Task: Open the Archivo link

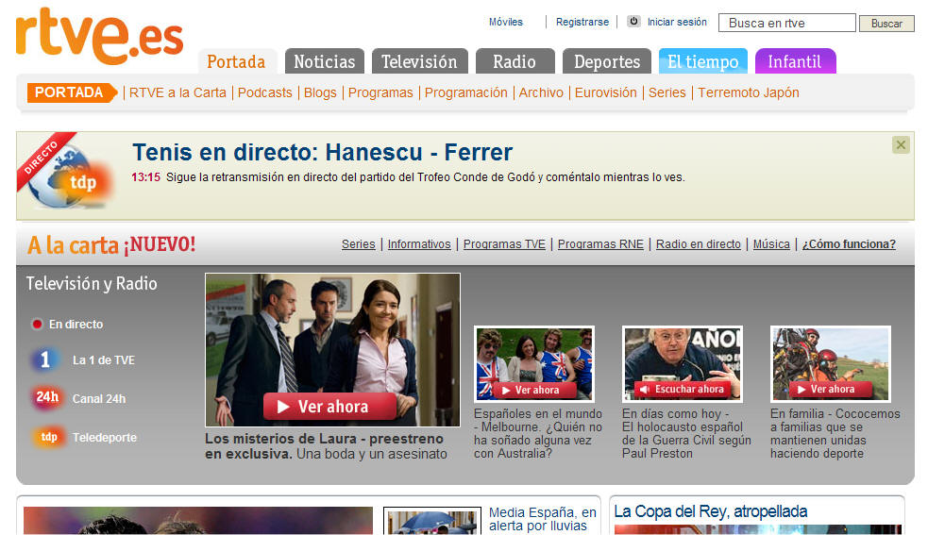Action: coord(541,92)
